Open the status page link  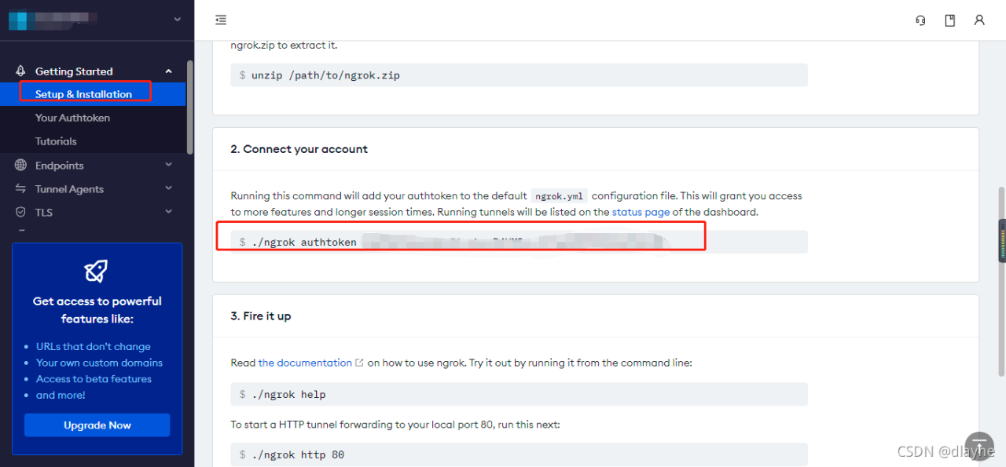coord(641,212)
